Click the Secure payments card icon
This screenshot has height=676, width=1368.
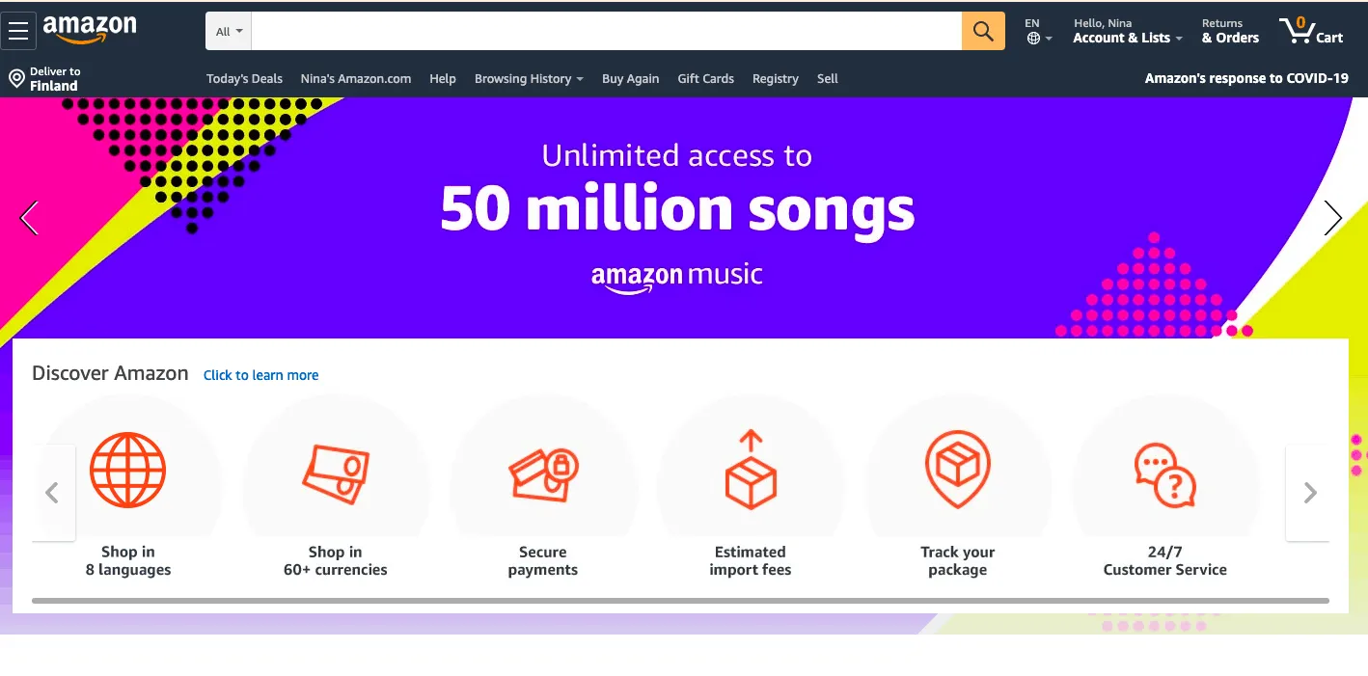(543, 474)
